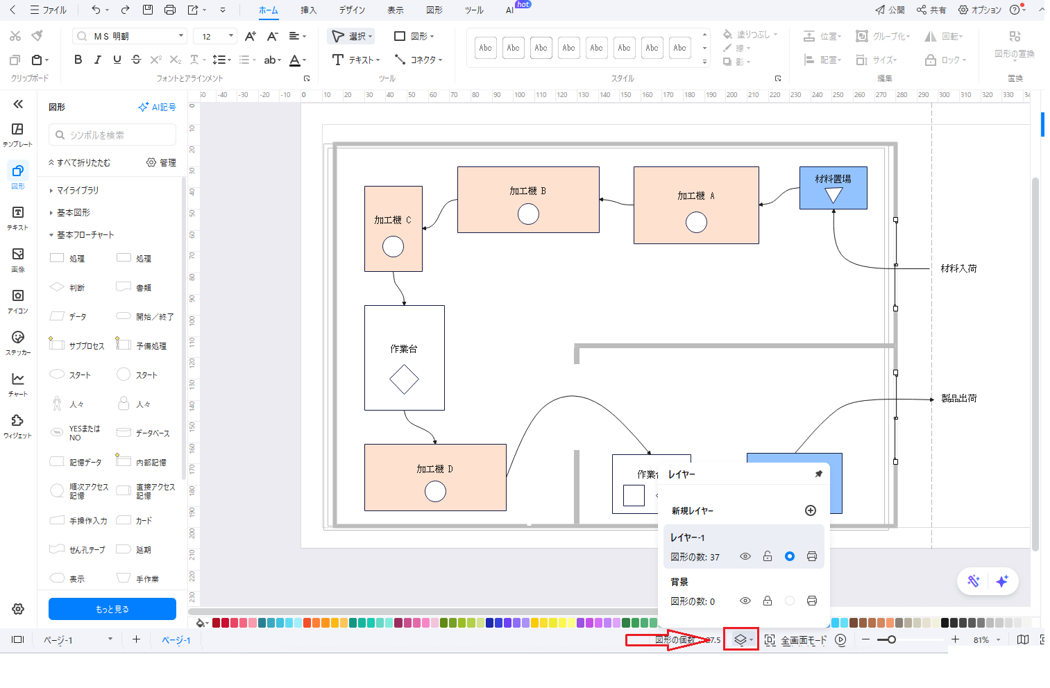Open the font size dropdown
This screenshot has height=688, width=1050.
click(x=231, y=36)
